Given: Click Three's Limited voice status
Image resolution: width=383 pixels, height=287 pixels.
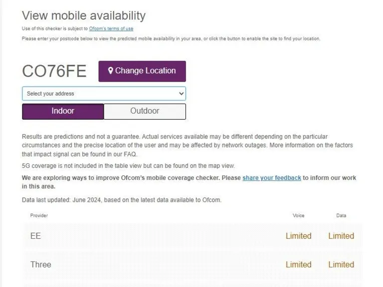Looking at the screenshot, I should pos(298,265).
